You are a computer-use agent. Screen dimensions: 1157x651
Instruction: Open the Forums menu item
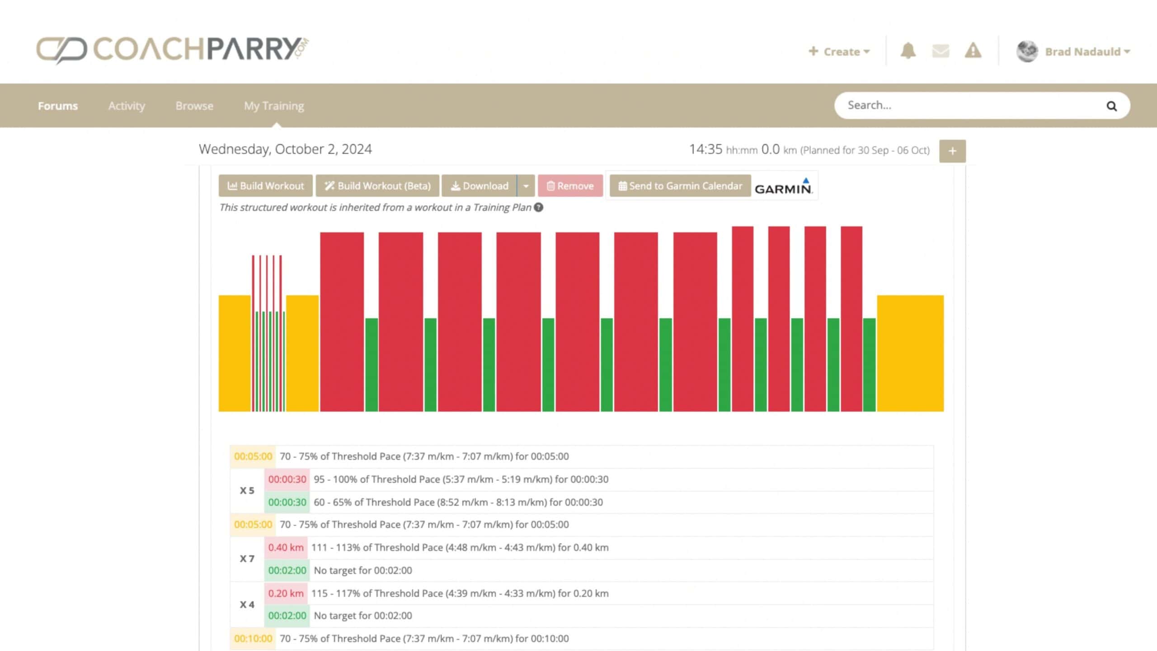pyautogui.click(x=58, y=106)
